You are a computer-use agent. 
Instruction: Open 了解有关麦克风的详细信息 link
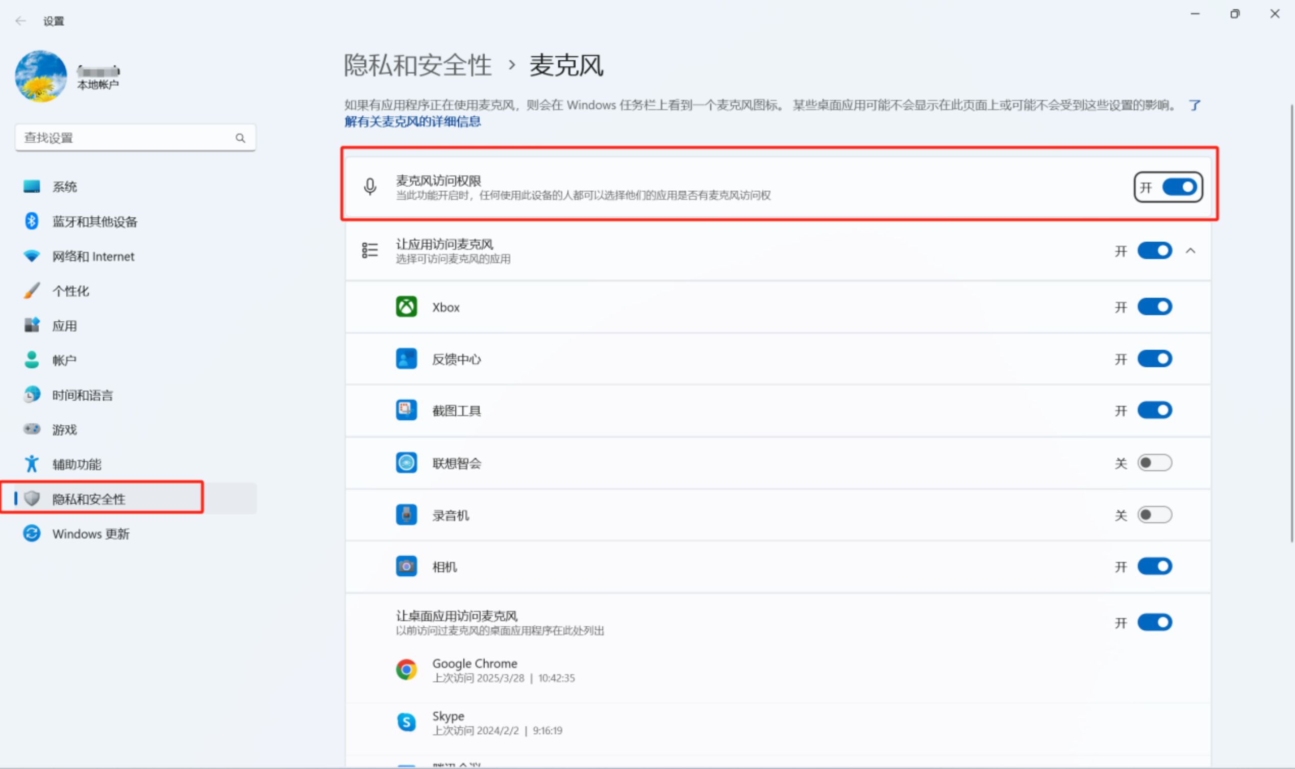click(x=413, y=122)
